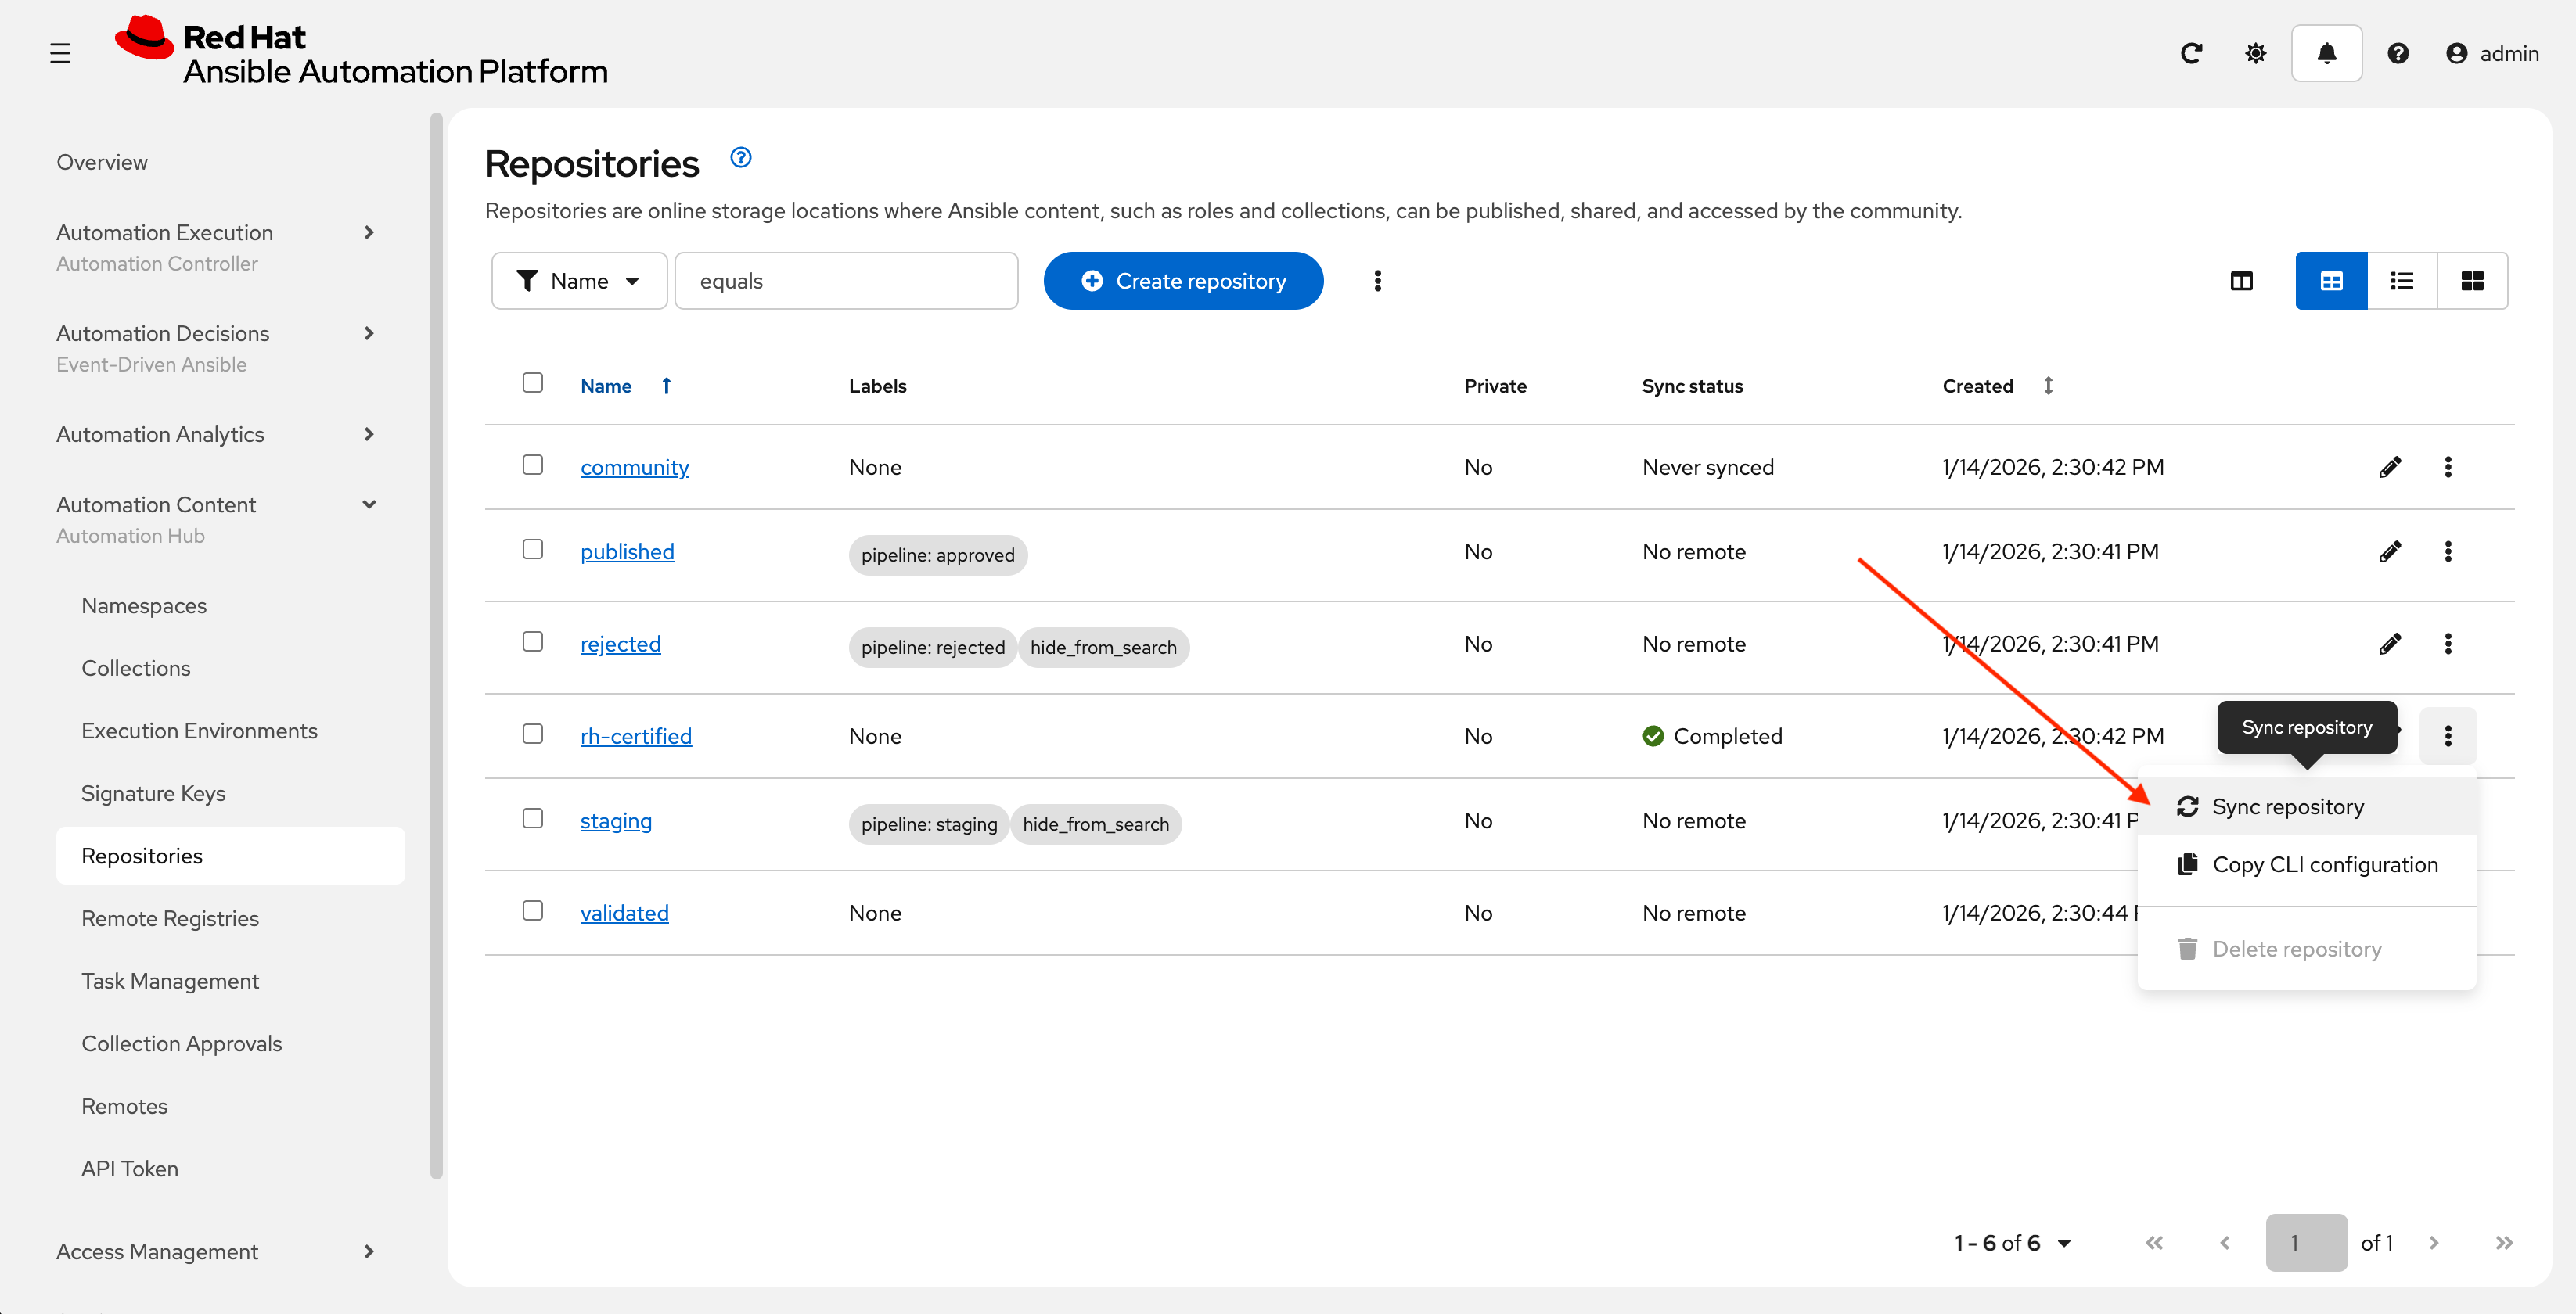Check the select-all checkbox in the table header
This screenshot has height=1314, width=2576.
click(x=533, y=382)
